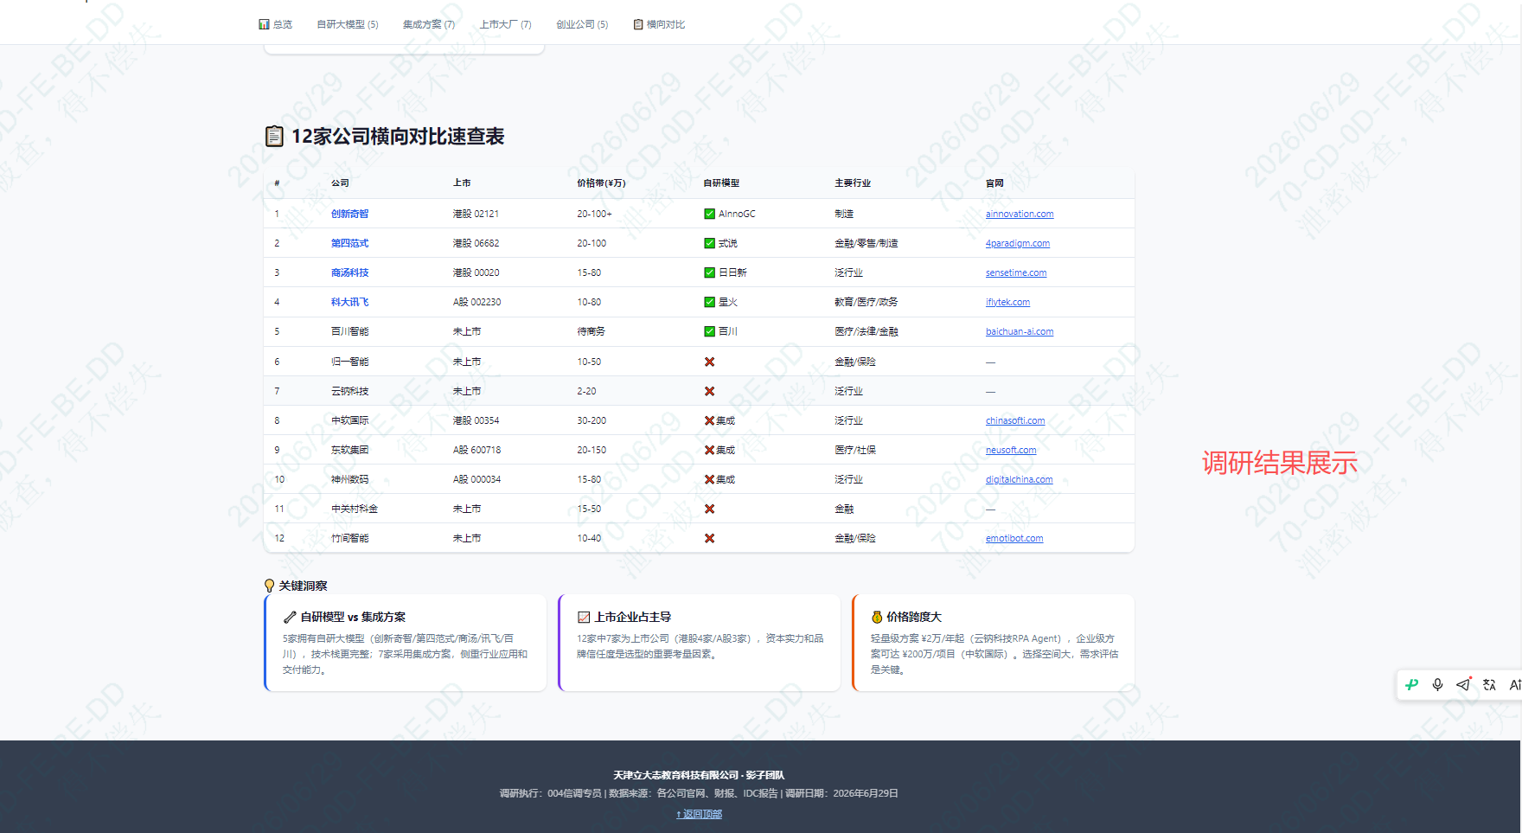Click the 20-100+ price cell
The image size is (1522, 833).
pos(594,214)
